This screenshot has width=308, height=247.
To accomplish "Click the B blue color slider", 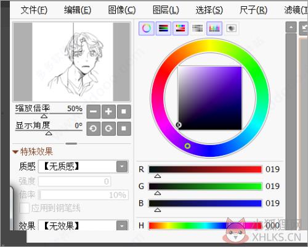I will pyautogui.click(x=205, y=203).
